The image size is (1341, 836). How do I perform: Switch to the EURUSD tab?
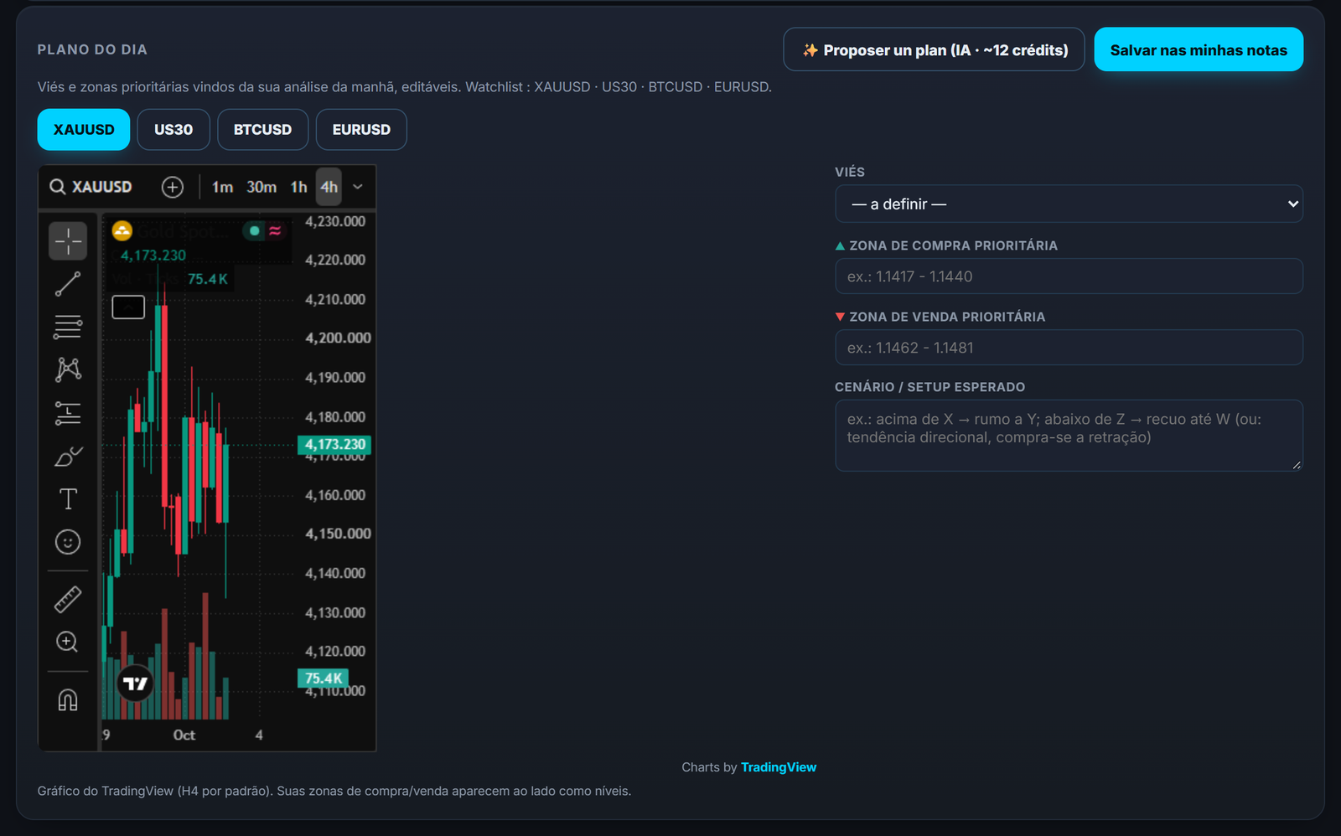point(361,130)
